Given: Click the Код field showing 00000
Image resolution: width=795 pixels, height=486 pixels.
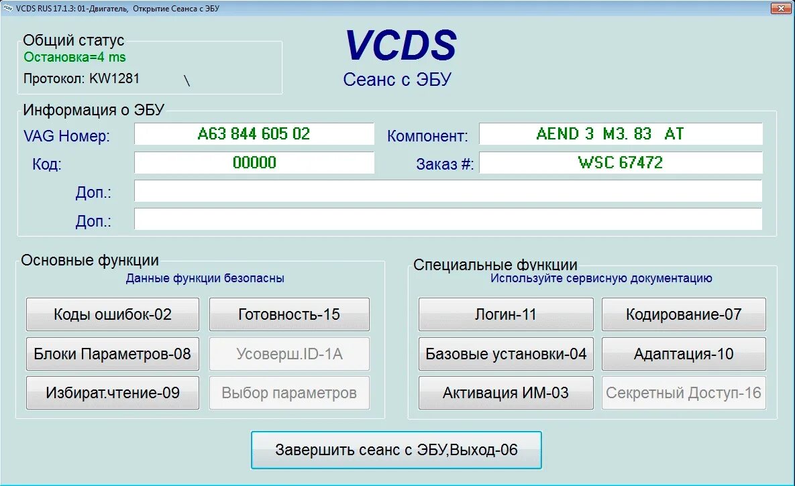Looking at the screenshot, I should click(254, 163).
